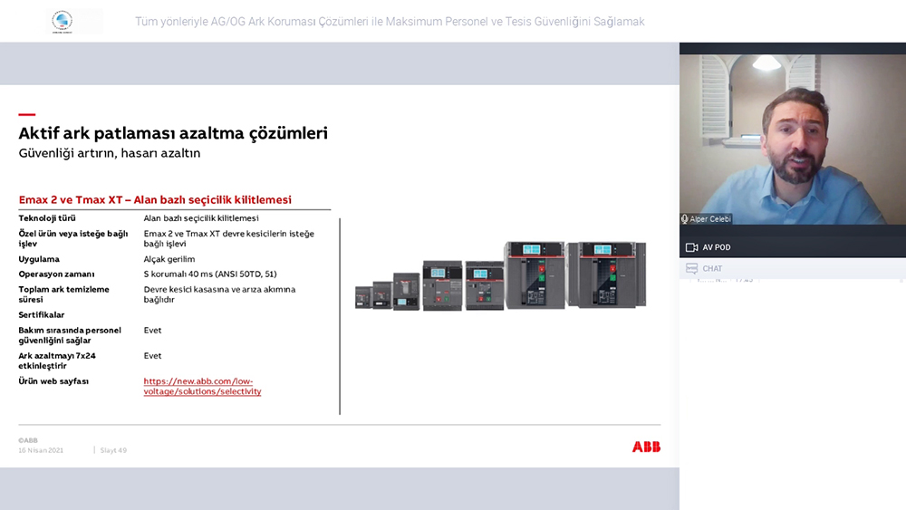
Task: Click the red ABB logo on slide
Action: 646,447
